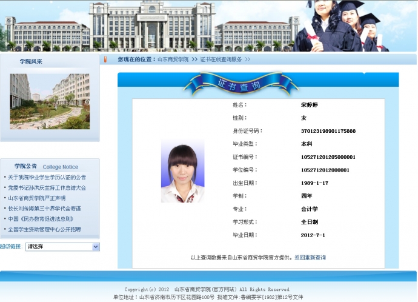Click the graduate ID photo

(182, 171)
